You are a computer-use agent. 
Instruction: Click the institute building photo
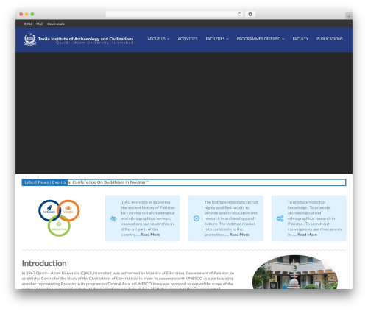295,272
